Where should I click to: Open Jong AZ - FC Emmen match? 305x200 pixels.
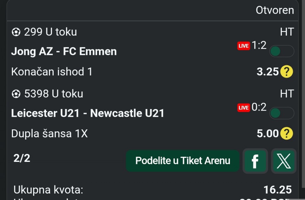64,52
